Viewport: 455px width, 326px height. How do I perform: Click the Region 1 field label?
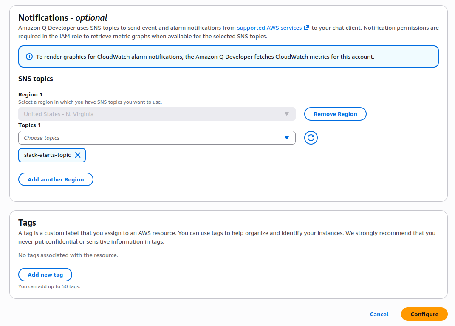tap(30, 94)
